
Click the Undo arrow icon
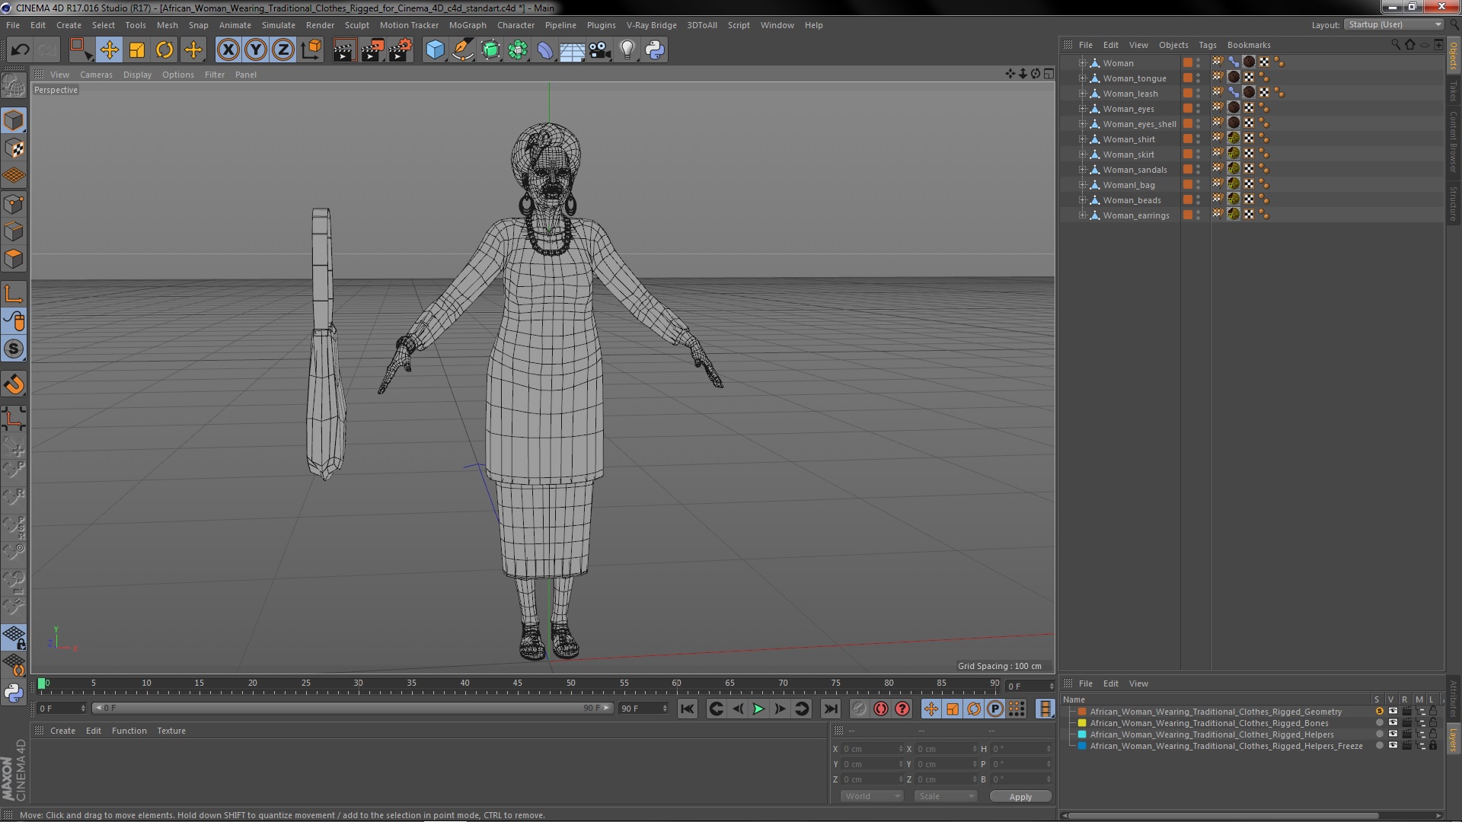(x=20, y=50)
